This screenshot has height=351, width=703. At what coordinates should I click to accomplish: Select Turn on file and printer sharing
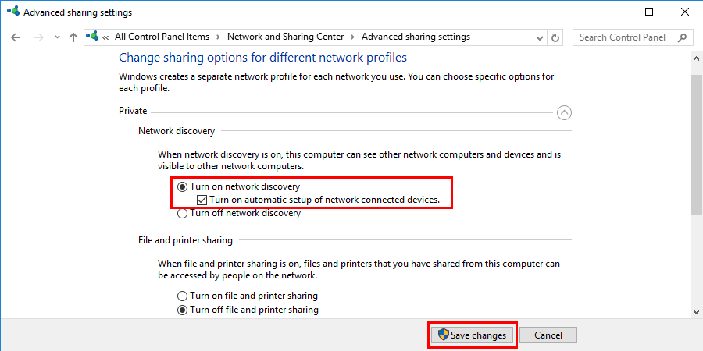[248, 296]
